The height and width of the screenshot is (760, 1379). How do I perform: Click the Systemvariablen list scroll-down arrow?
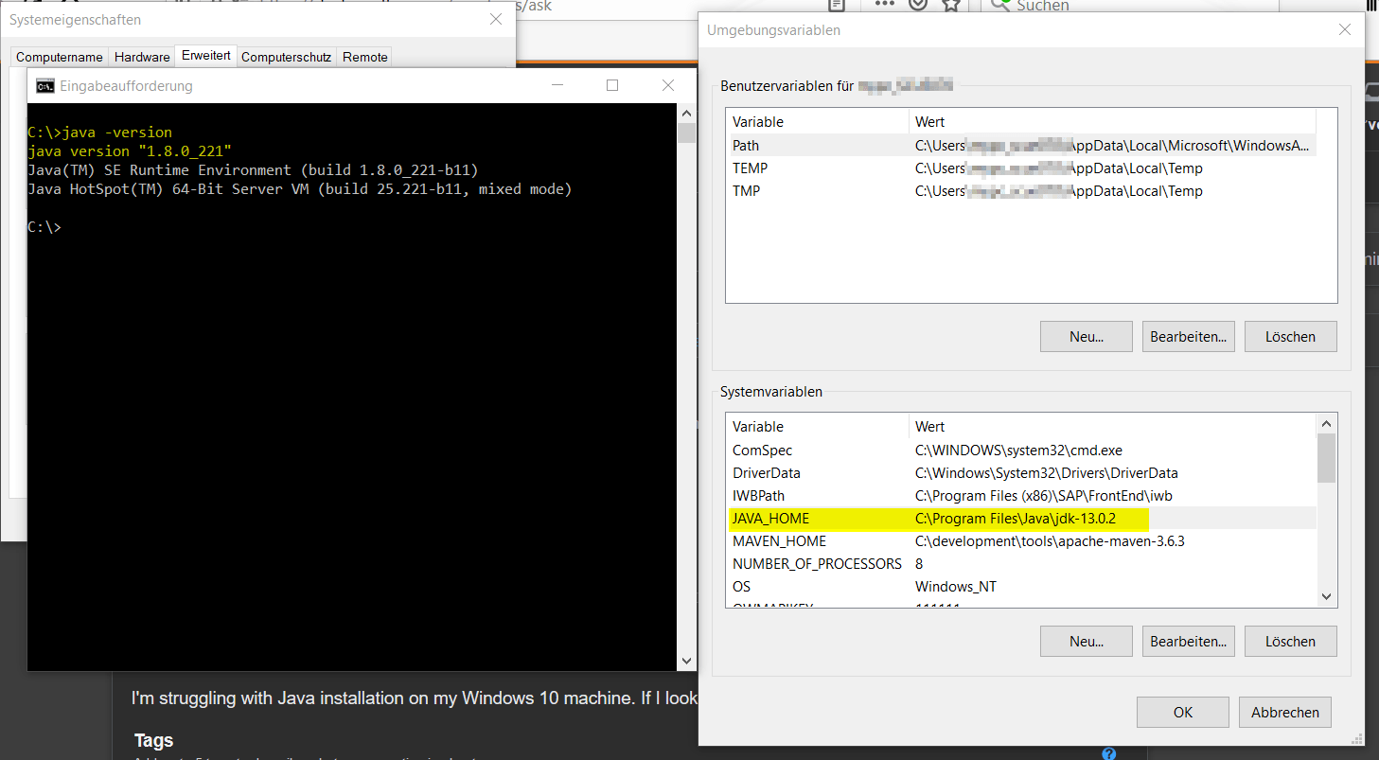pos(1326,596)
